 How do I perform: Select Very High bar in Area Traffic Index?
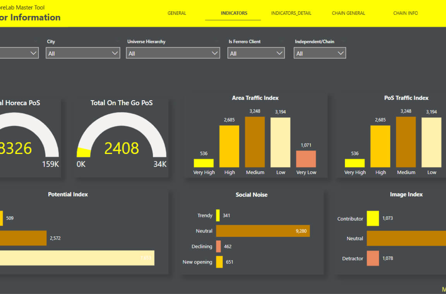coord(204,163)
